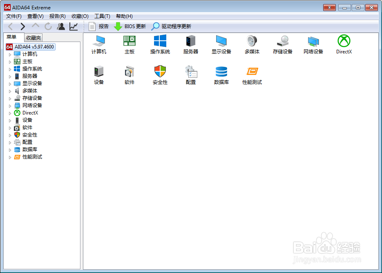Expand the 主板 tree node
Screen dimensions: 382x273
click(x=10, y=62)
